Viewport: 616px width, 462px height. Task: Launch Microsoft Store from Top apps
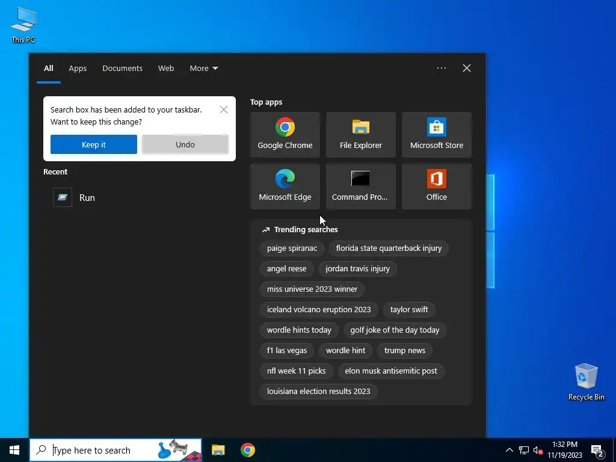(x=437, y=135)
